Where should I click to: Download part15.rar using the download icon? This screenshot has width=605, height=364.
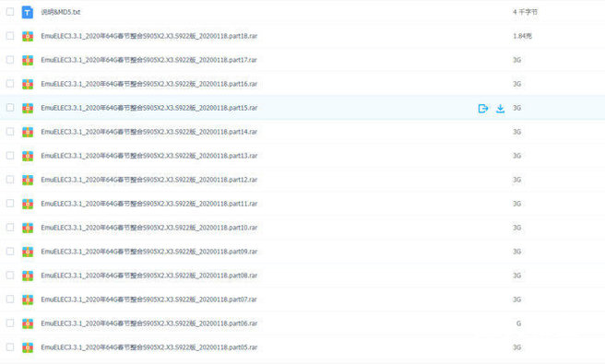point(500,109)
